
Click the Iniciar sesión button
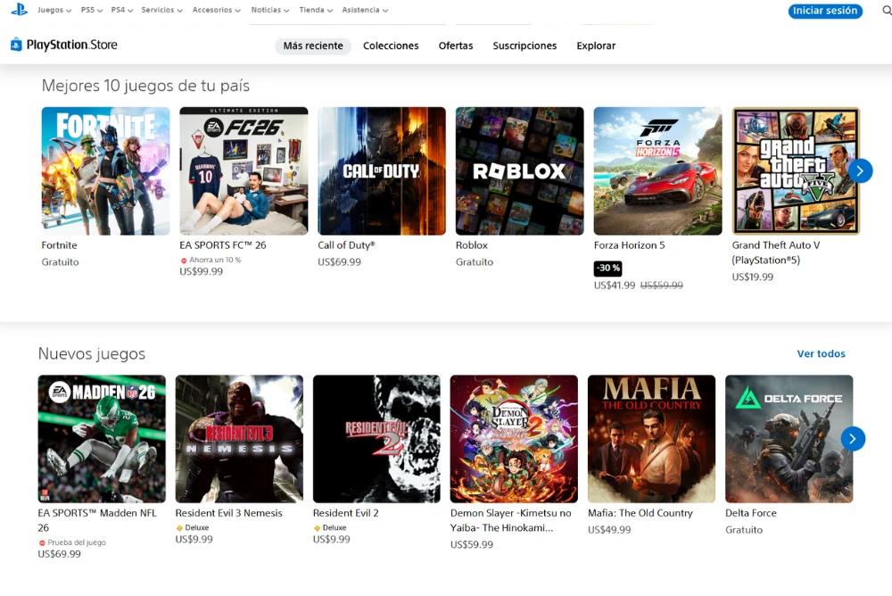pyautogui.click(x=824, y=11)
